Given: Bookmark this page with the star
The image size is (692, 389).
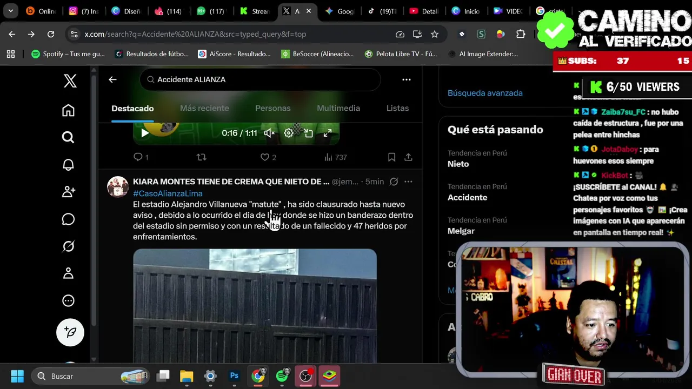Looking at the screenshot, I should pos(435,34).
